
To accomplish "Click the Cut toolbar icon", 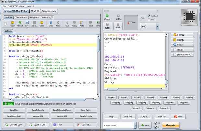I will (x=67, y=23).
